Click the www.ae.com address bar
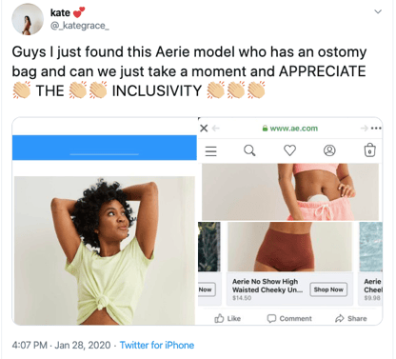 (x=290, y=129)
